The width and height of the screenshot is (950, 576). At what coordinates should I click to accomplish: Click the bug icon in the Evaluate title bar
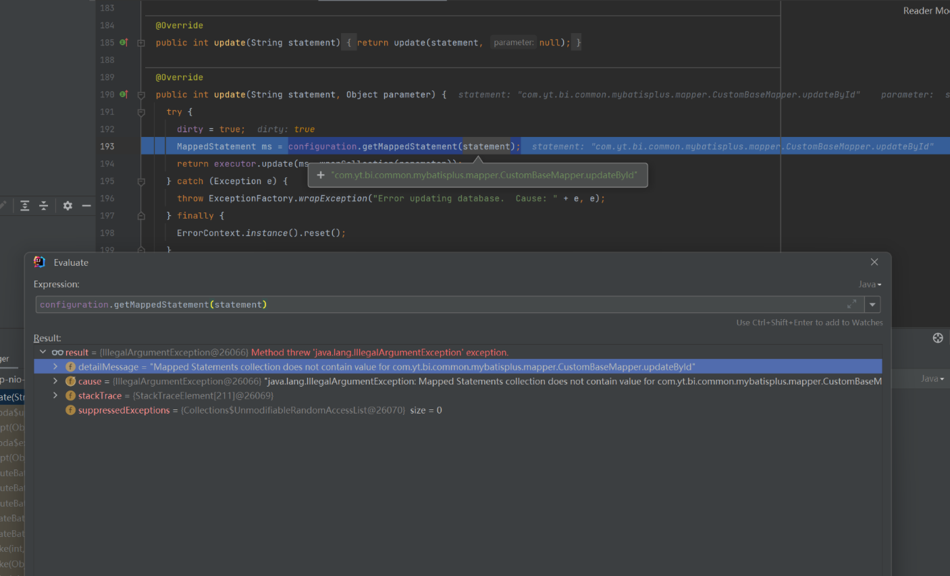pos(38,262)
